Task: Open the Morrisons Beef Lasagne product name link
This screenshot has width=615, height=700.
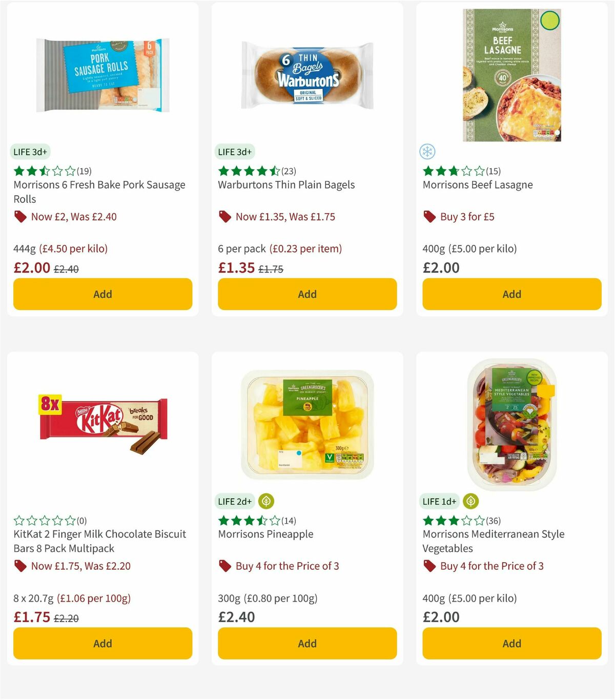Action: click(477, 184)
